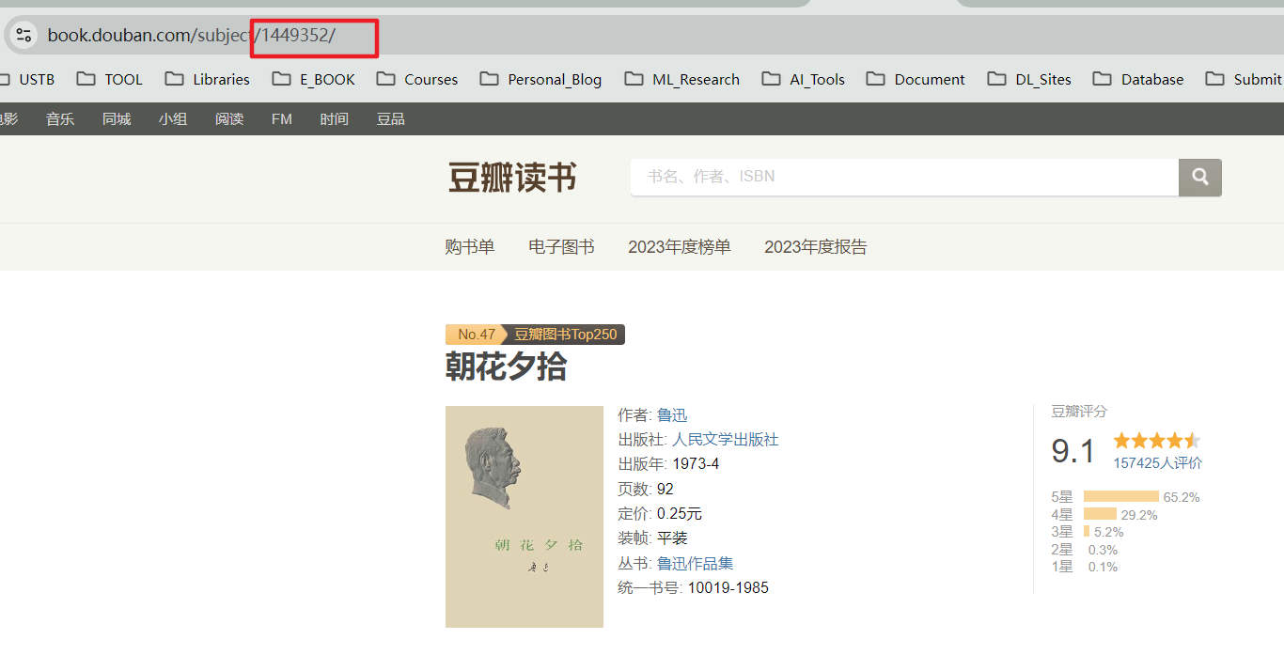Click the 朝花夕拾 book cover thumbnail
This screenshot has height=655, width=1284.
pos(525,517)
